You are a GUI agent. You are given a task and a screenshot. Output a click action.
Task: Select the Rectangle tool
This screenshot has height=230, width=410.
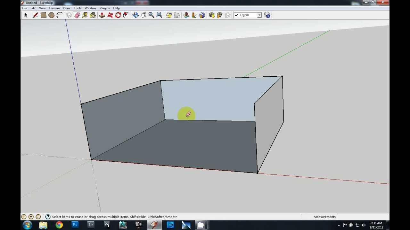coord(44,15)
